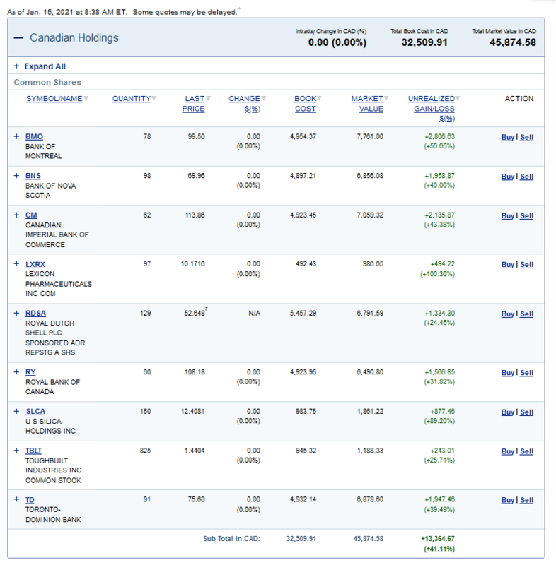Sort by Change $(%) column
The height and width of the screenshot is (565, 556).
245,104
